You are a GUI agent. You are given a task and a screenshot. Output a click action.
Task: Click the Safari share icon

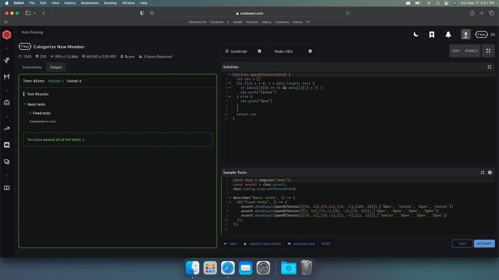coord(472,13)
